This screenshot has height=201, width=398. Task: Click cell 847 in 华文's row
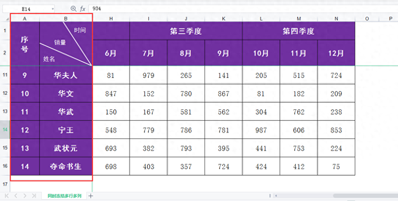coord(111,93)
